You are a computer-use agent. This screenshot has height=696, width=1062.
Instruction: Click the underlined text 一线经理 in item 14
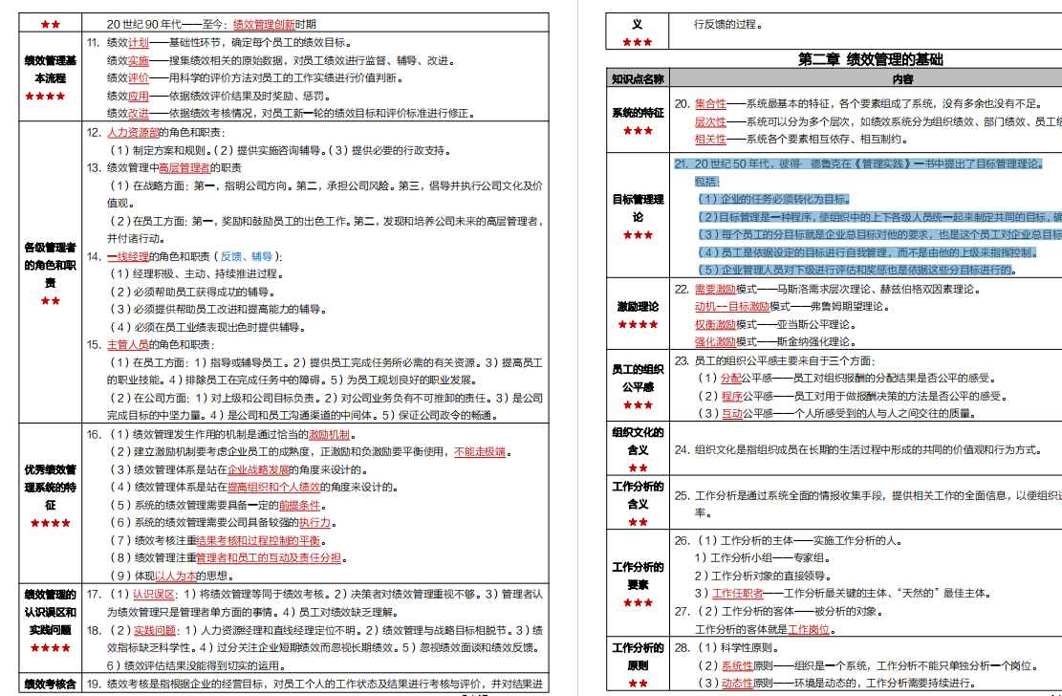click(128, 256)
